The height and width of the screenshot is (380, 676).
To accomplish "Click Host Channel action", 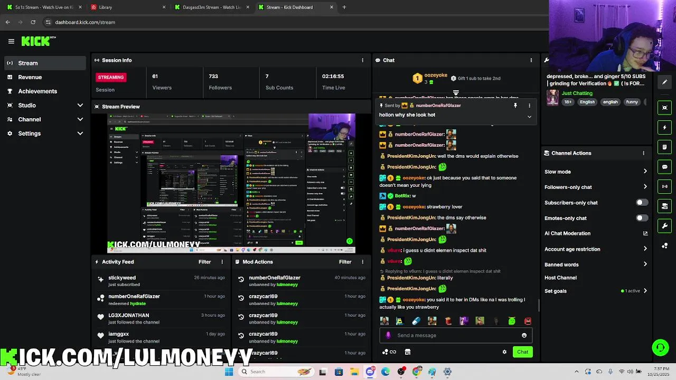I will coord(560,278).
